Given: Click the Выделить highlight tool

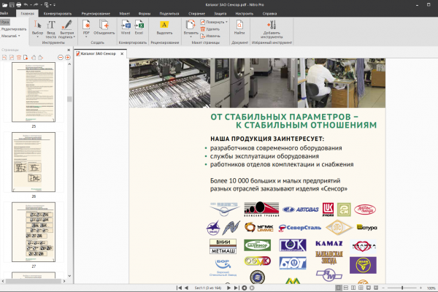Looking at the screenshot, I should (164, 27).
